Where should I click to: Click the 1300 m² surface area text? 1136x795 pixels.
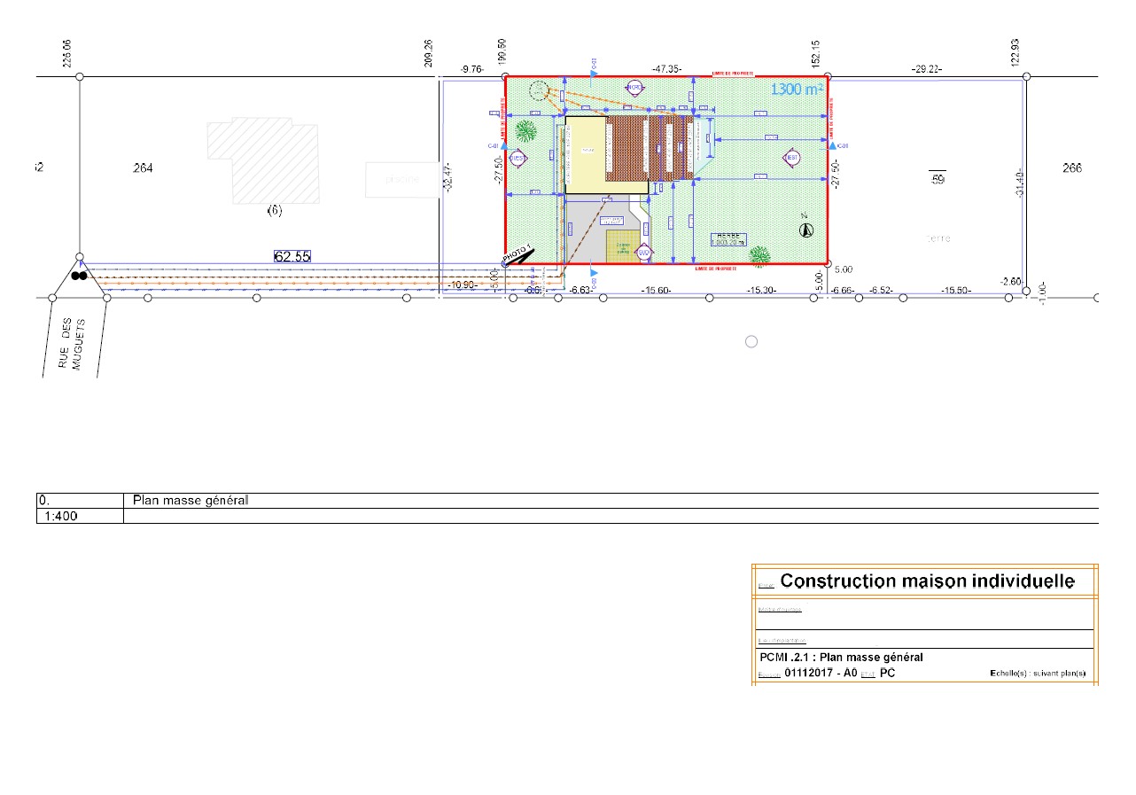click(797, 90)
